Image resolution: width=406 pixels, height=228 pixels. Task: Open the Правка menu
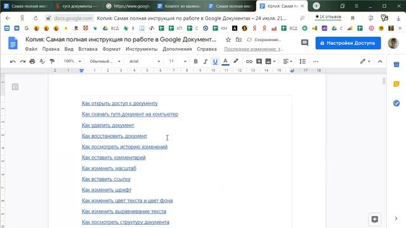[51, 49]
